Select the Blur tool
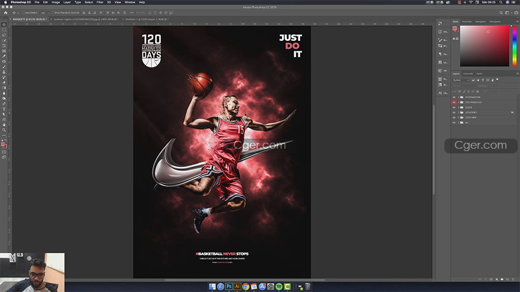The image size is (520, 292). click(x=4, y=93)
